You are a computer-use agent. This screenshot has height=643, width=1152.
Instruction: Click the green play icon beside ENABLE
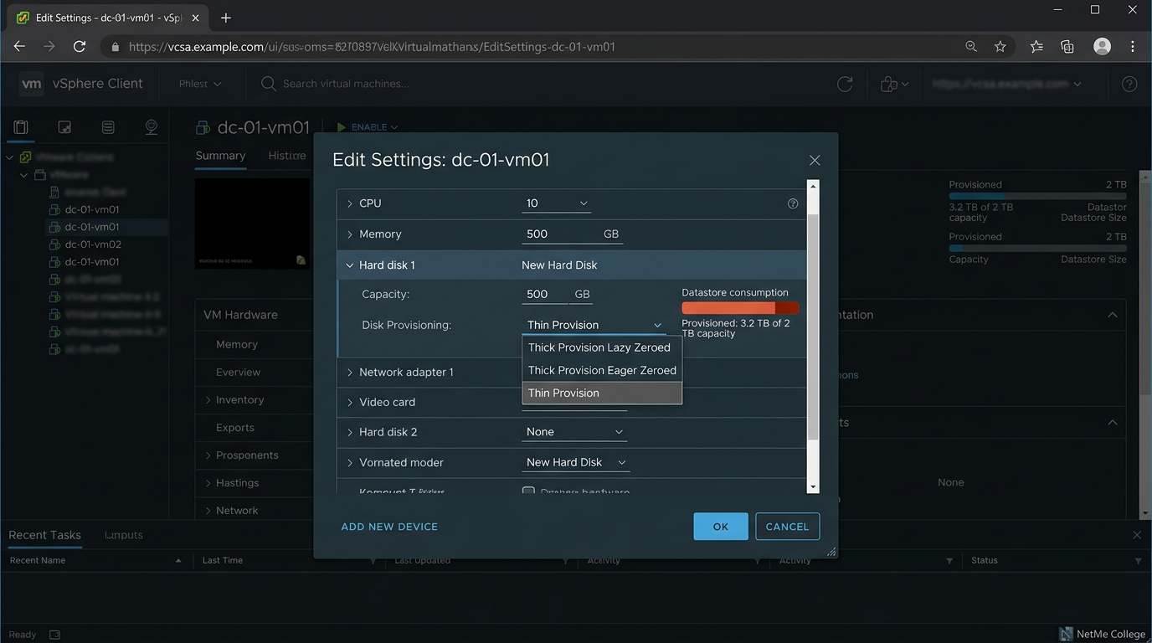coord(342,127)
